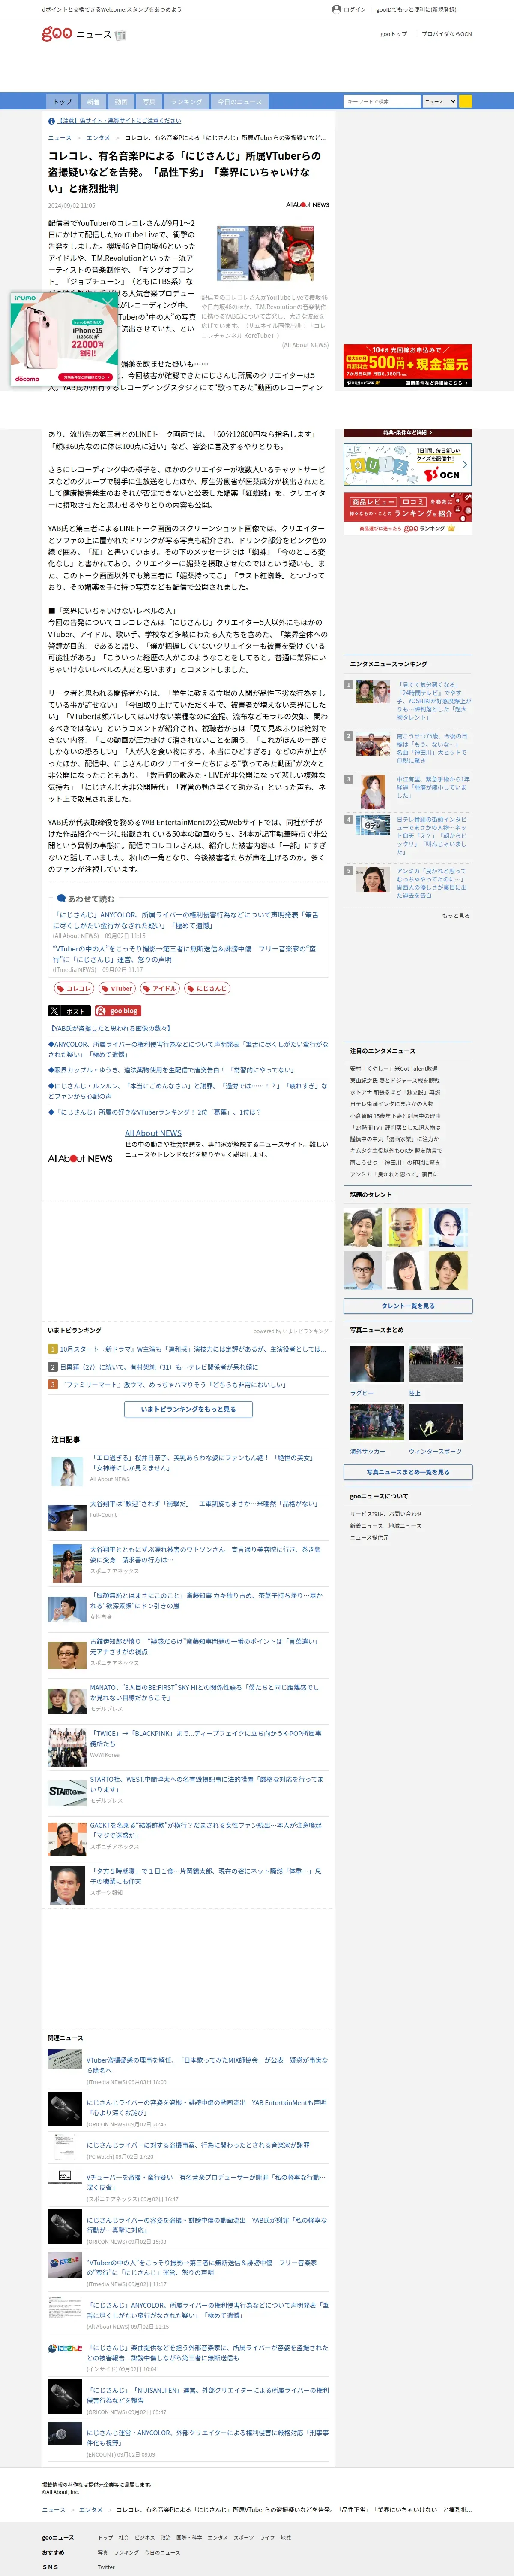
Task: Click the キーワードで検索 search field
Action: tap(381, 101)
